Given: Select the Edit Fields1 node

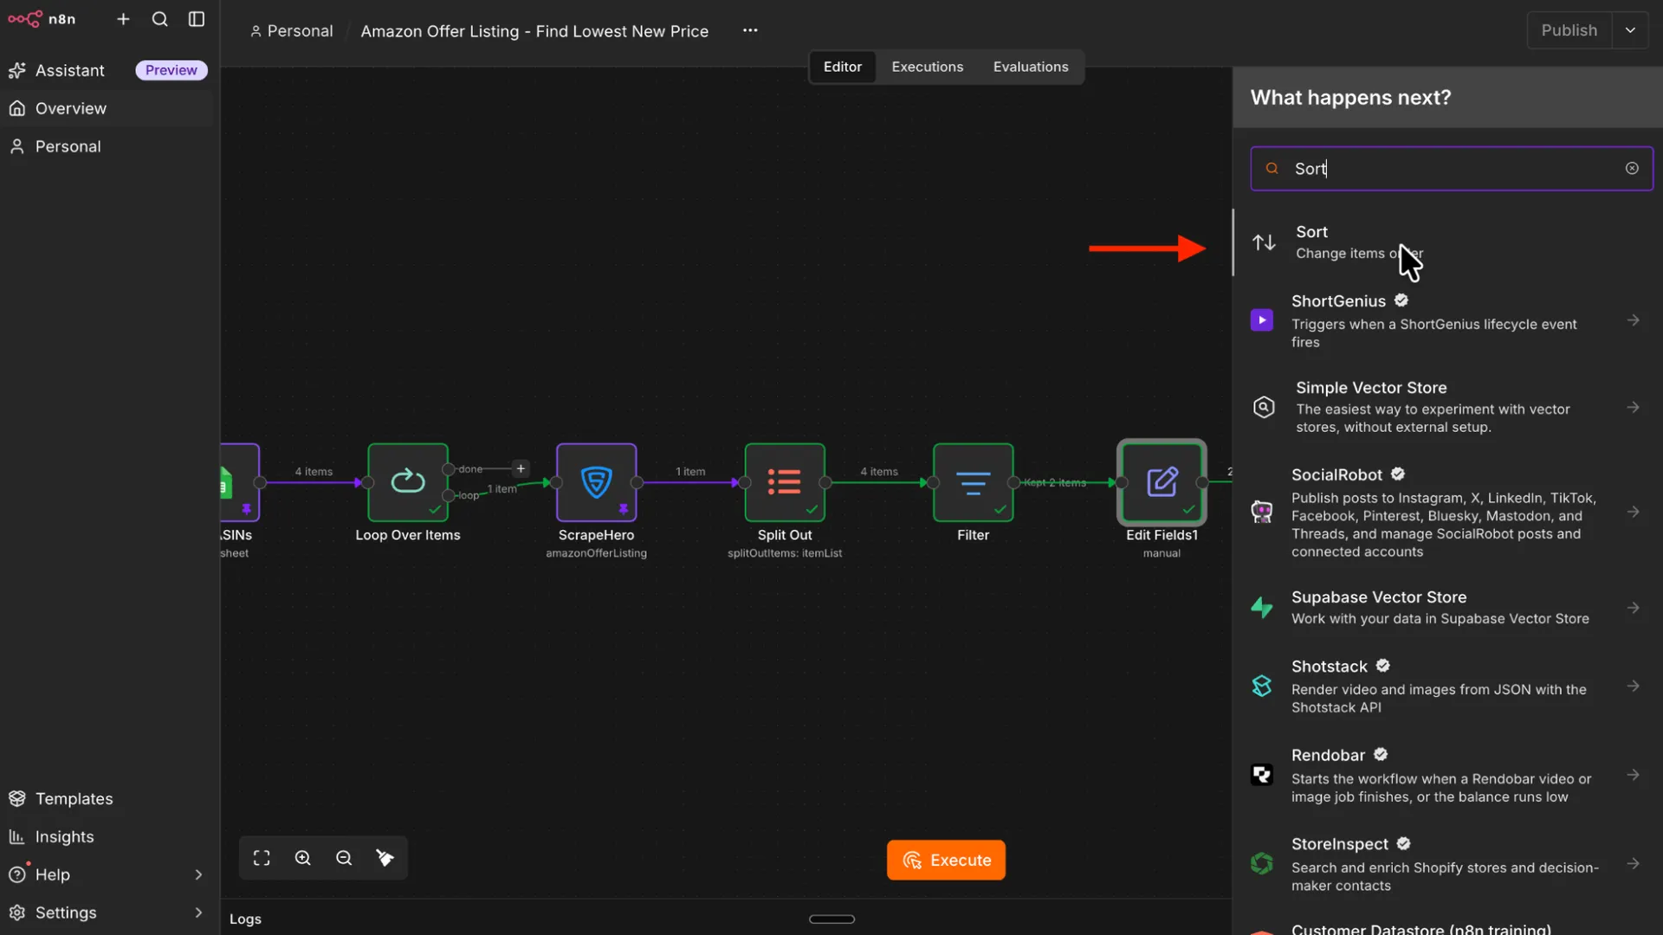Looking at the screenshot, I should [x=1162, y=482].
